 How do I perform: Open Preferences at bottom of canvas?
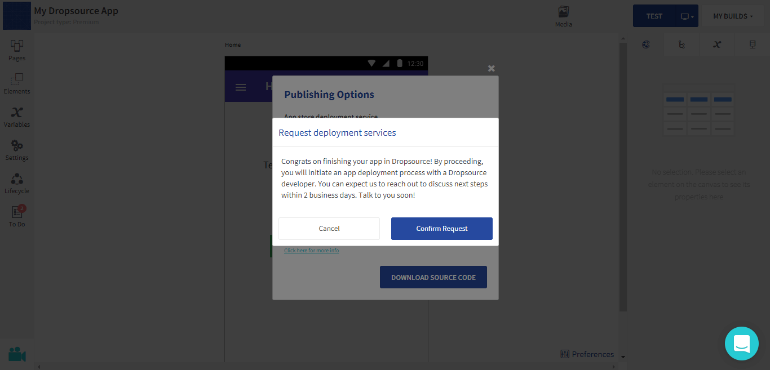[587, 354]
